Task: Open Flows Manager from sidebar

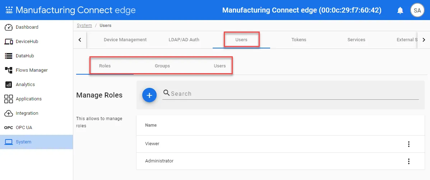Action: pos(37,70)
